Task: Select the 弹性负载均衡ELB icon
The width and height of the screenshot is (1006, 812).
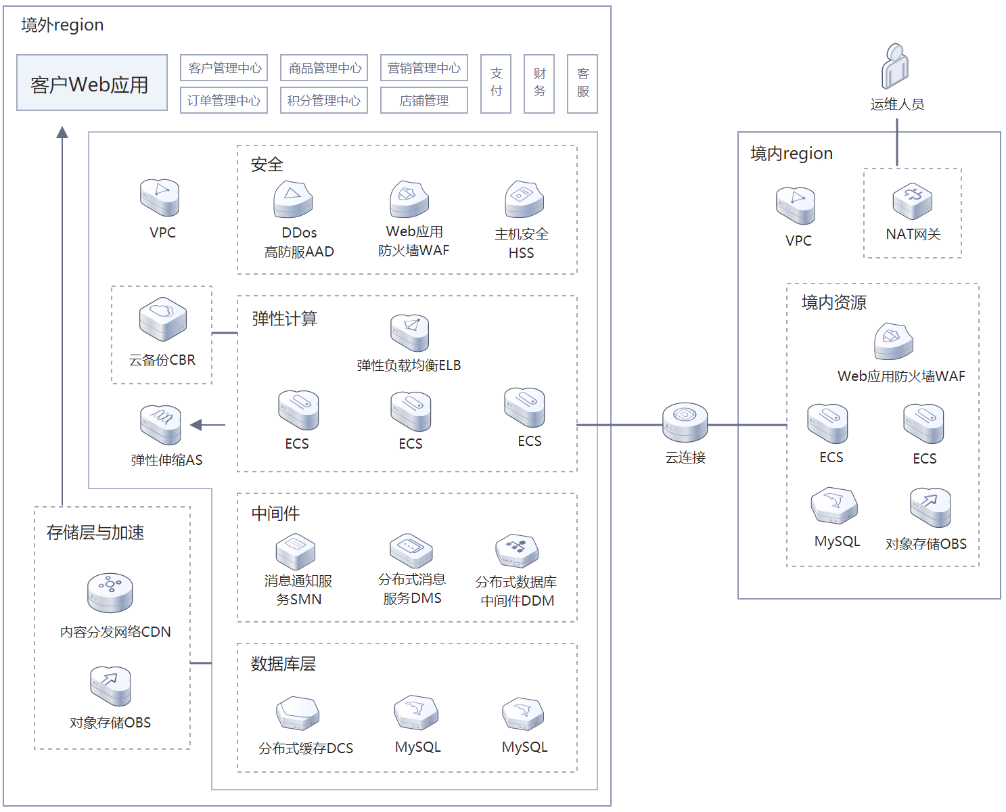Action: [x=409, y=333]
